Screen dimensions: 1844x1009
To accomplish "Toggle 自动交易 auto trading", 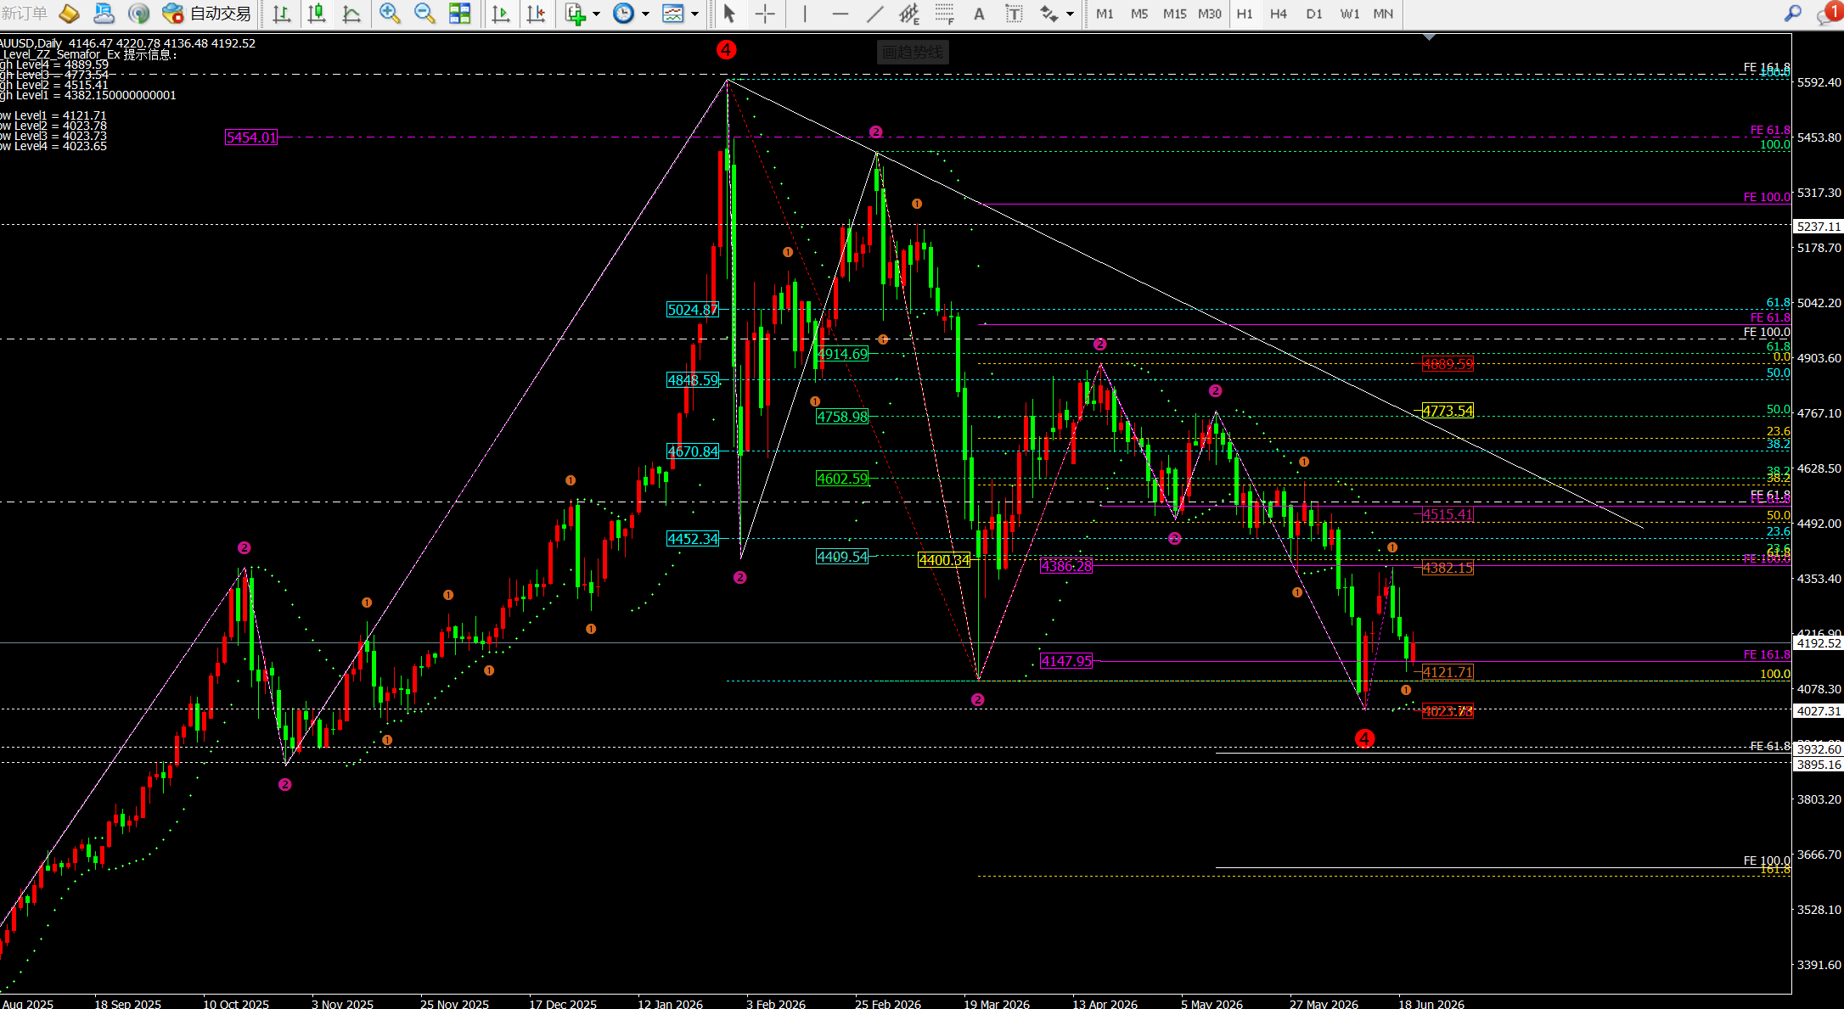I will [207, 14].
